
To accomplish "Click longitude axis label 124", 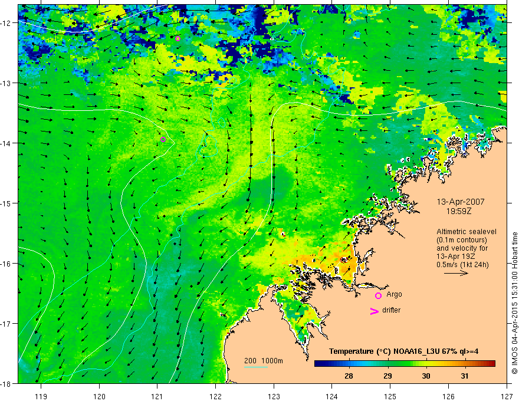I will click(332, 396).
